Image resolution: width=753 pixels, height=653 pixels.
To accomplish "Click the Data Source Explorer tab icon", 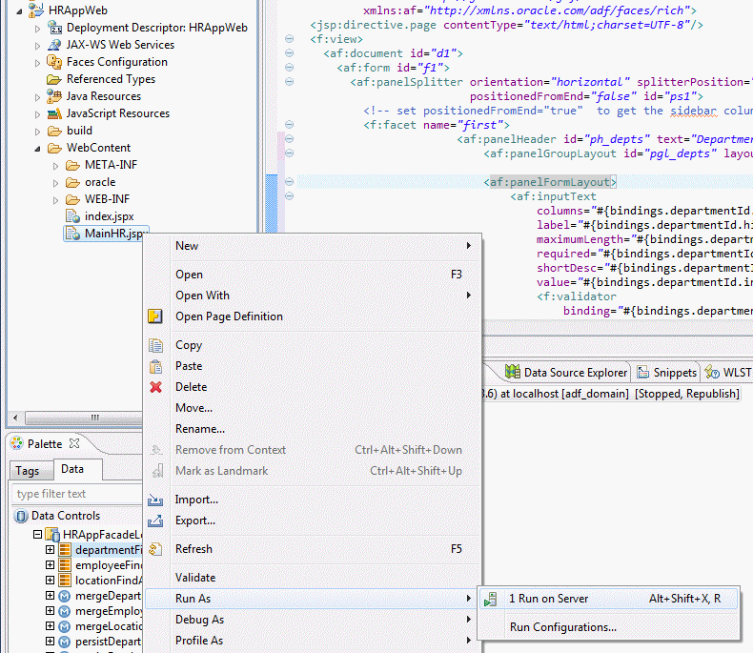I will point(513,373).
